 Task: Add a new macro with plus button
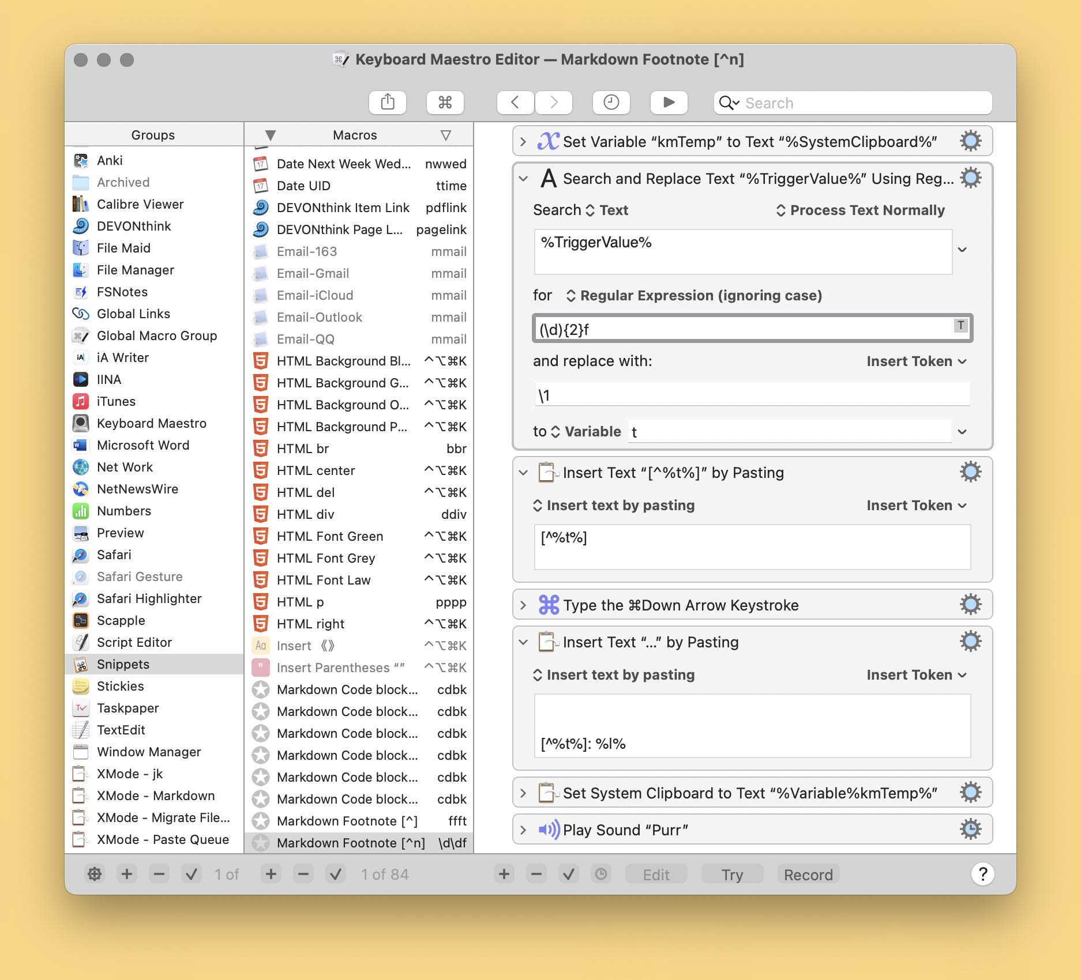tap(271, 874)
